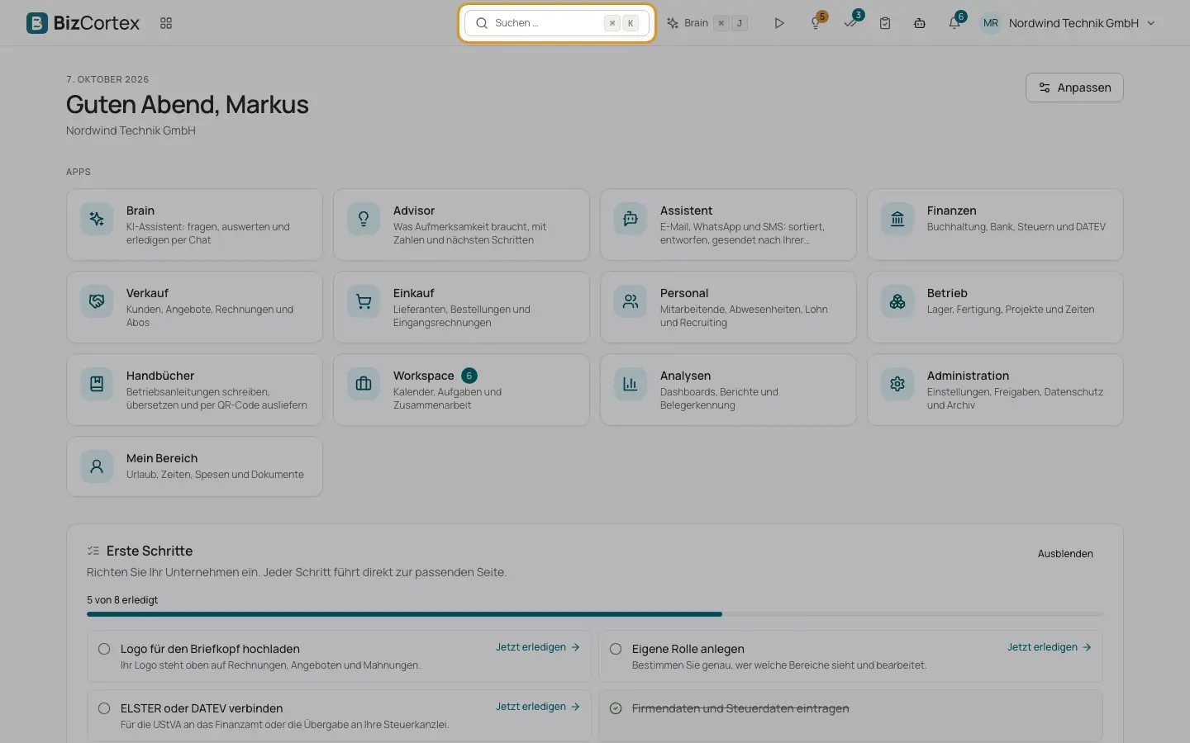Open the Analysen app card
Image resolution: width=1190 pixels, height=743 pixels.
click(728, 390)
